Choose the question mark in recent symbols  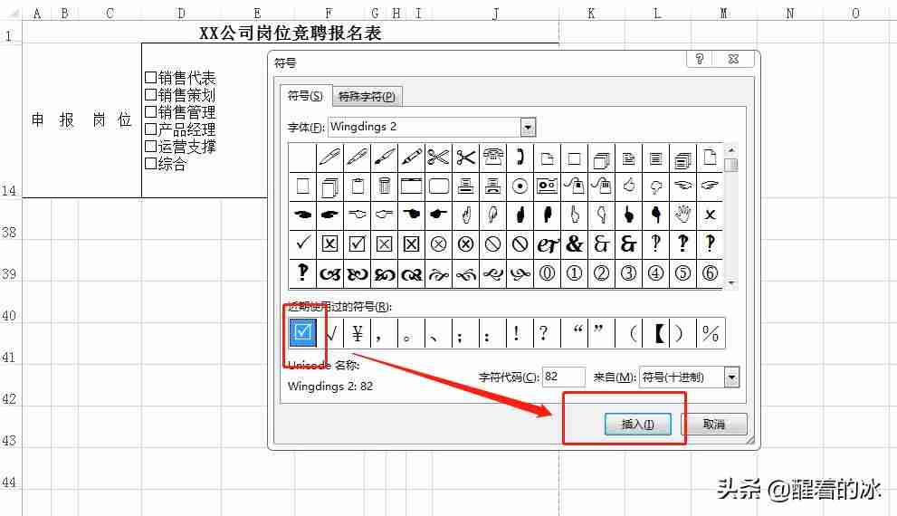[x=547, y=333]
